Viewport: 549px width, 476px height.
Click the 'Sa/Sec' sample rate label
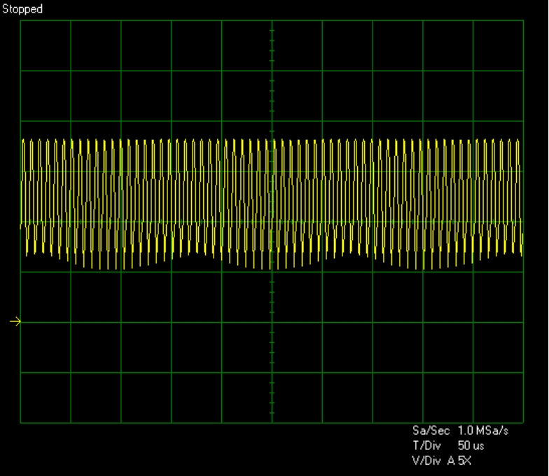(x=431, y=430)
